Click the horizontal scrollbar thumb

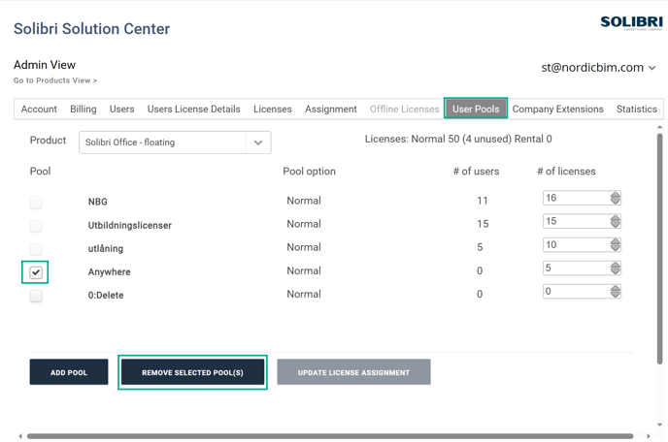330,436
